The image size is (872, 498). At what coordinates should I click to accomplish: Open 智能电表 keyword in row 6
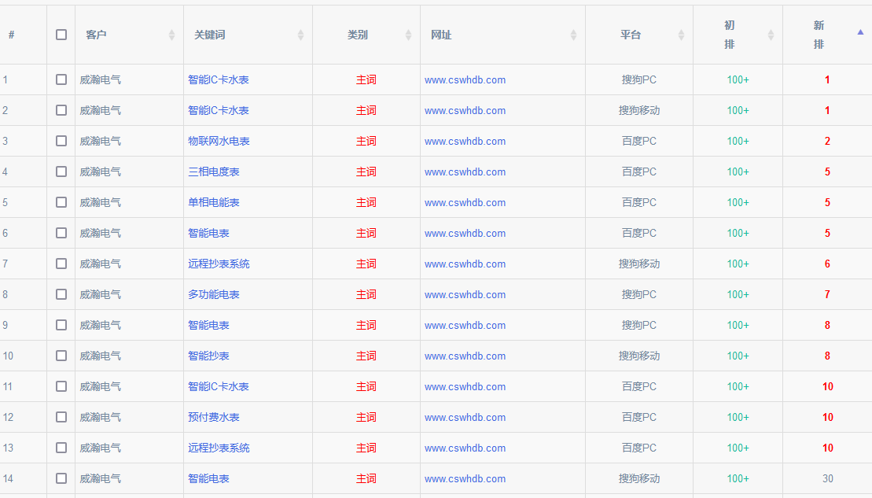click(208, 233)
